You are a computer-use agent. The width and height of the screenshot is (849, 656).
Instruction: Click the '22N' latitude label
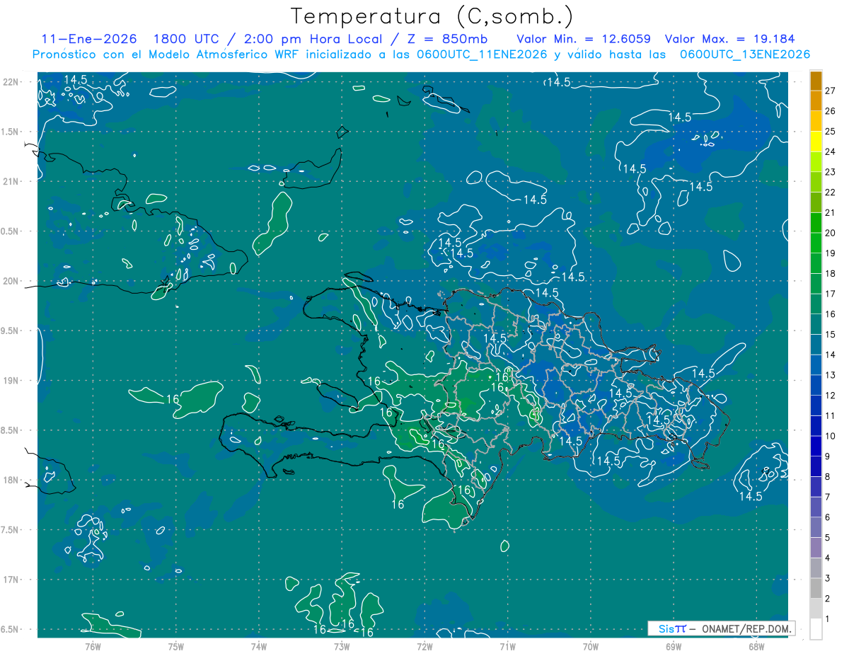11,82
